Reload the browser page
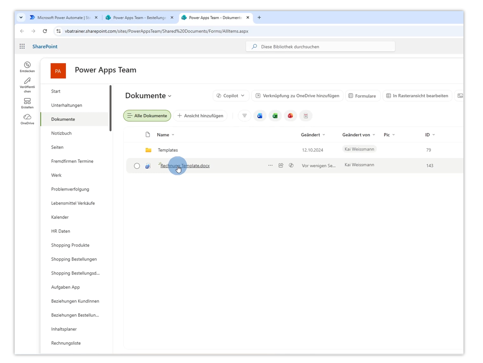 pos(45,31)
